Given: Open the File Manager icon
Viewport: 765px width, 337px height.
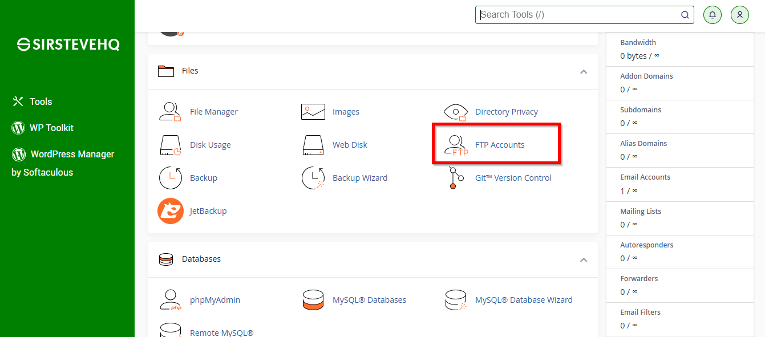Looking at the screenshot, I should 170,112.
